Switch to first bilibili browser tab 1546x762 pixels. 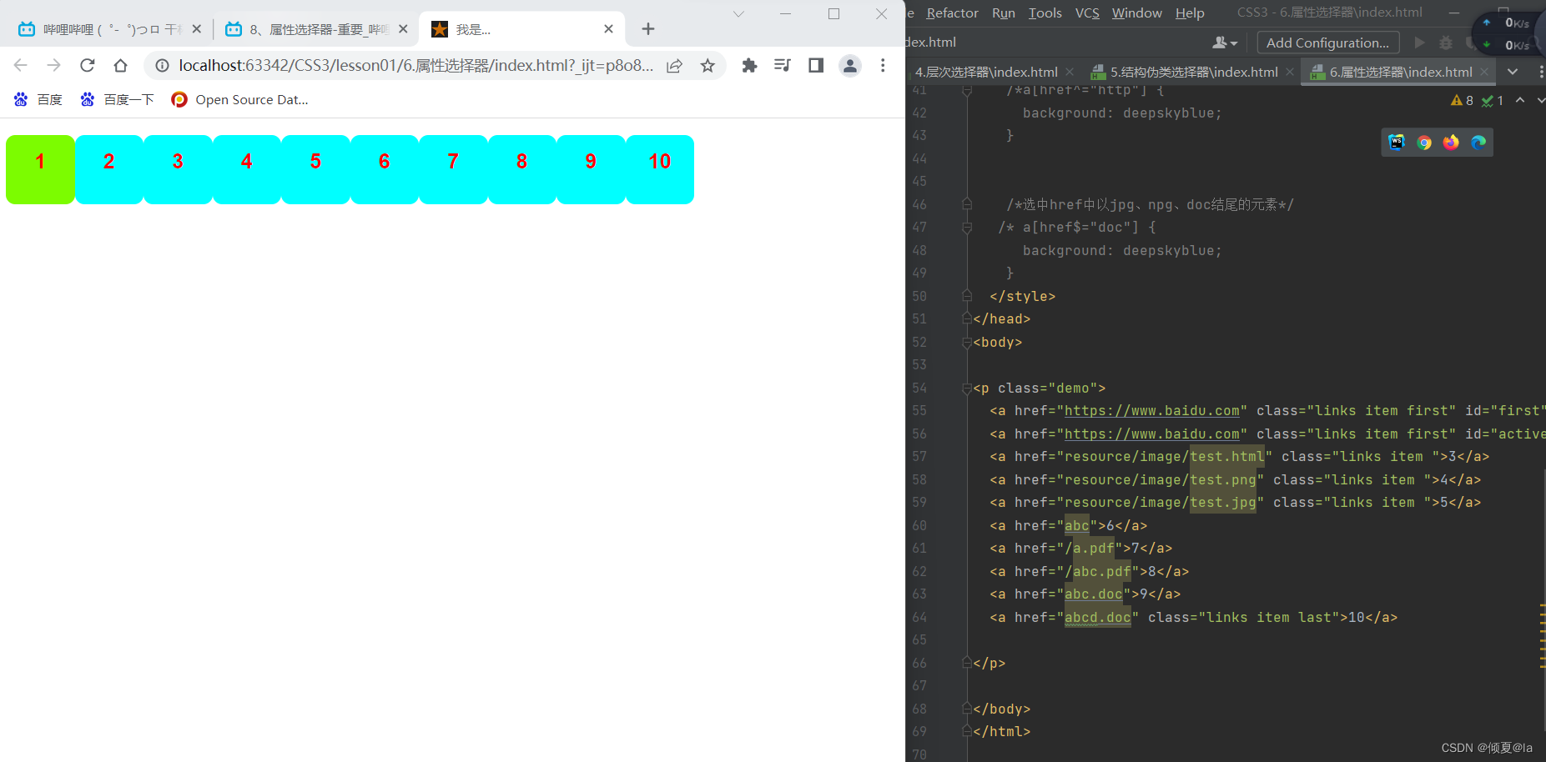[x=109, y=29]
